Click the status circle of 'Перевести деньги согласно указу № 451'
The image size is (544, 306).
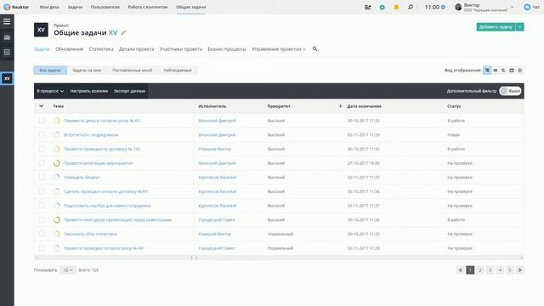[x=57, y=121]
